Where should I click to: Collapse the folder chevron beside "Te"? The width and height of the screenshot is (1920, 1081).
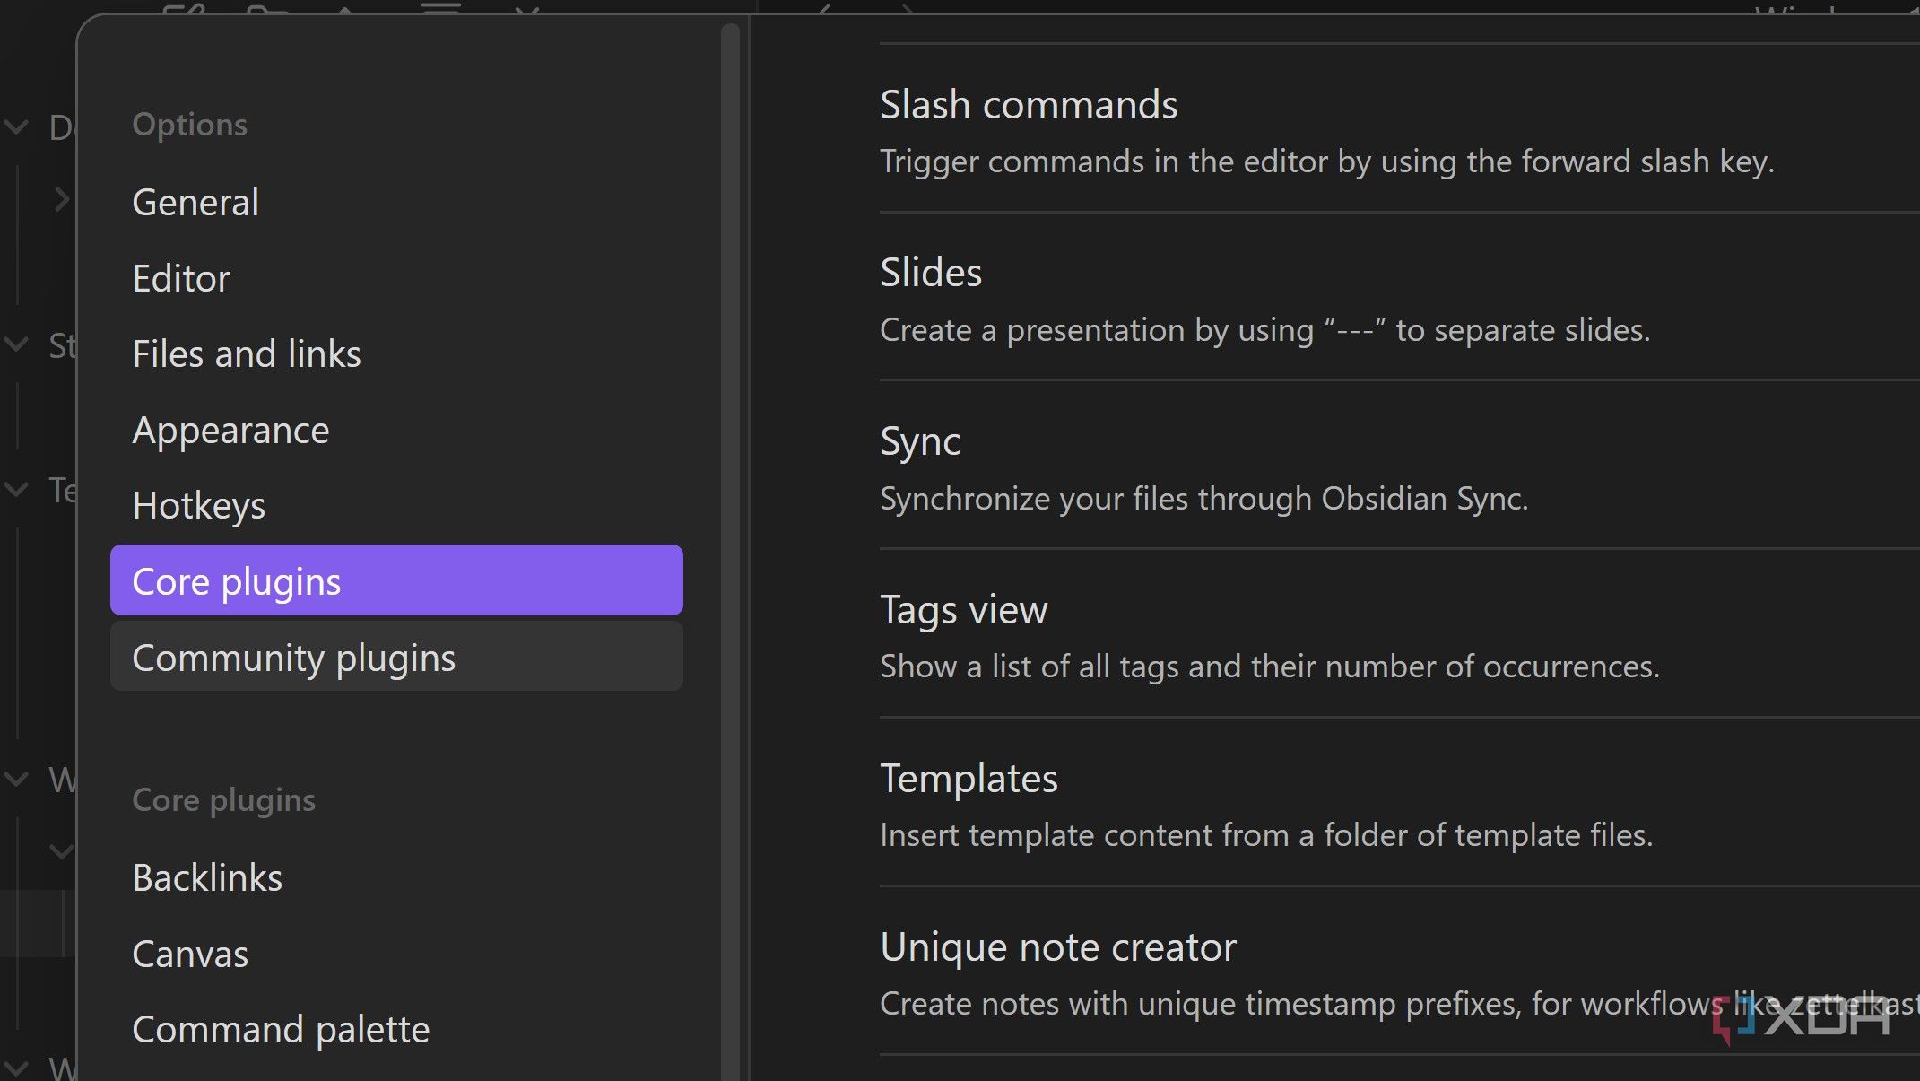(16, 490)
